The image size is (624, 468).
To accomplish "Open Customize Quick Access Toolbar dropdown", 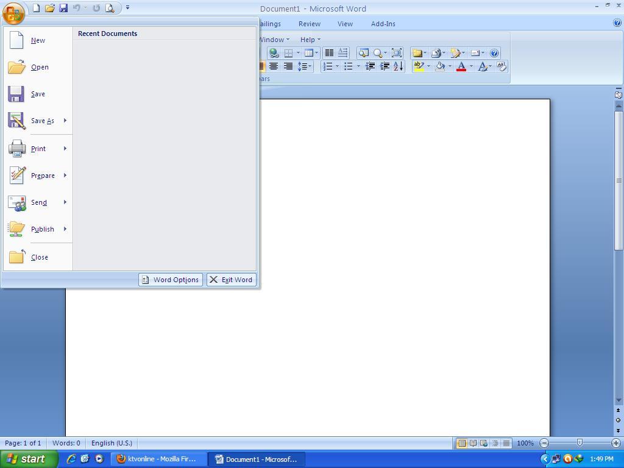I will (127, 8).
